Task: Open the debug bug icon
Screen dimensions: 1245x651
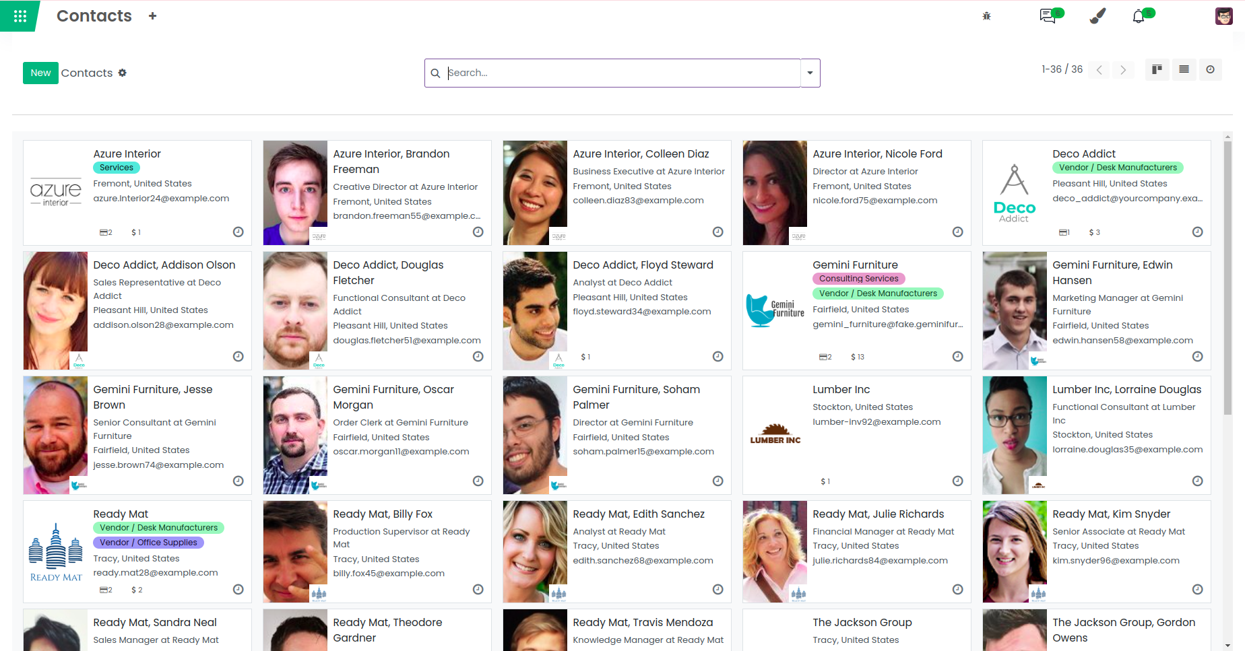Action: [x=986, y=16]
